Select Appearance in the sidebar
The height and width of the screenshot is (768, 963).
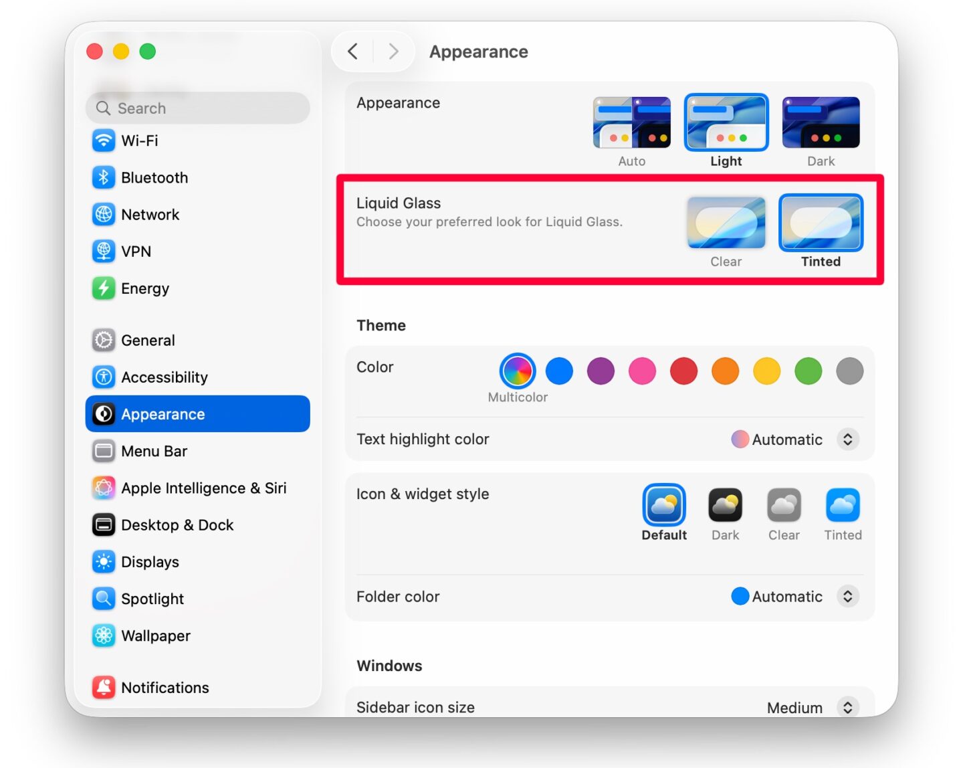tap(162, 414)
